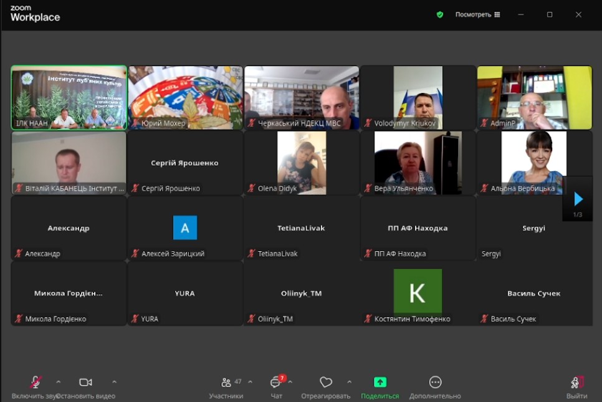Click muted mic icon beside Микола Гордієнко
Screen dimensions: 602x402
(19, 318)
